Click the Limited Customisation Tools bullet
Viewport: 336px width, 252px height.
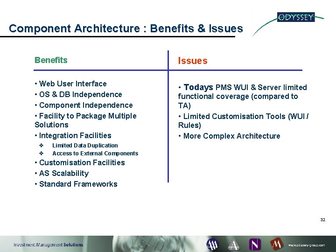244,121
